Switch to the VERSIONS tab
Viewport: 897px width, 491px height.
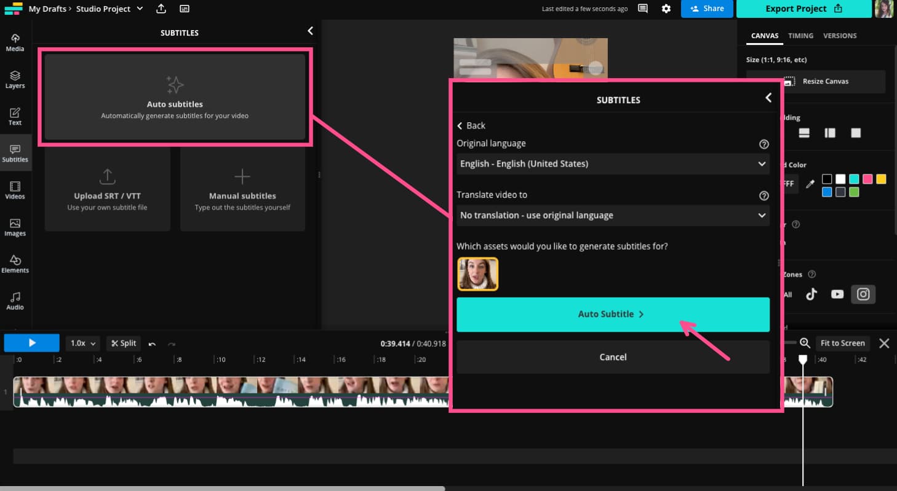pyautogui.click(x=840, y=36)
